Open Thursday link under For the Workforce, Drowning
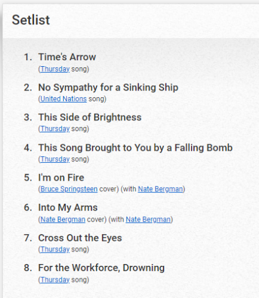Viewport: 259px width, 298px height. pyautogui.click(x=55, y=280)
